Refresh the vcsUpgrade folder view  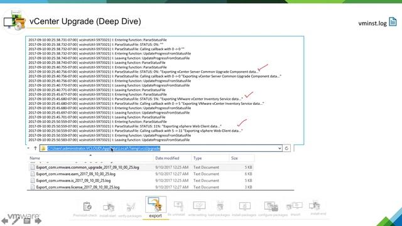tap(286, 148)
